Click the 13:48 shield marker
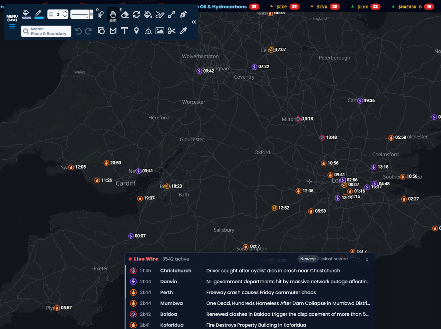The width and height of the screenshot is (441, 329). [322, 138]
